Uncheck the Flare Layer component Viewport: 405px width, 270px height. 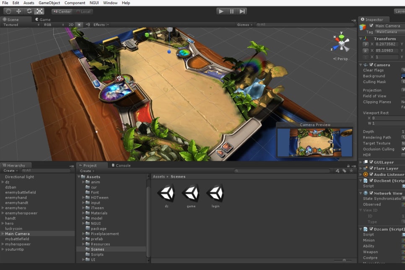point(371,168)
